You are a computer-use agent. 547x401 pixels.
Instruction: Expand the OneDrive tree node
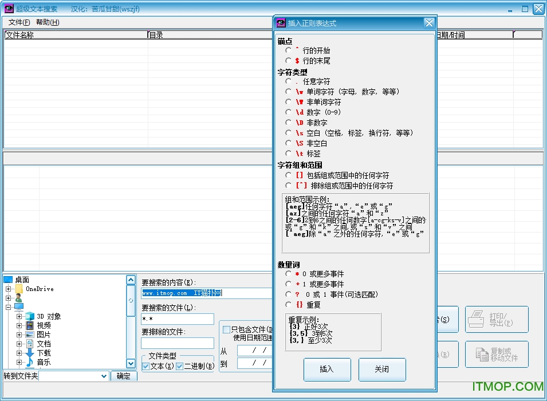point(9,289)
